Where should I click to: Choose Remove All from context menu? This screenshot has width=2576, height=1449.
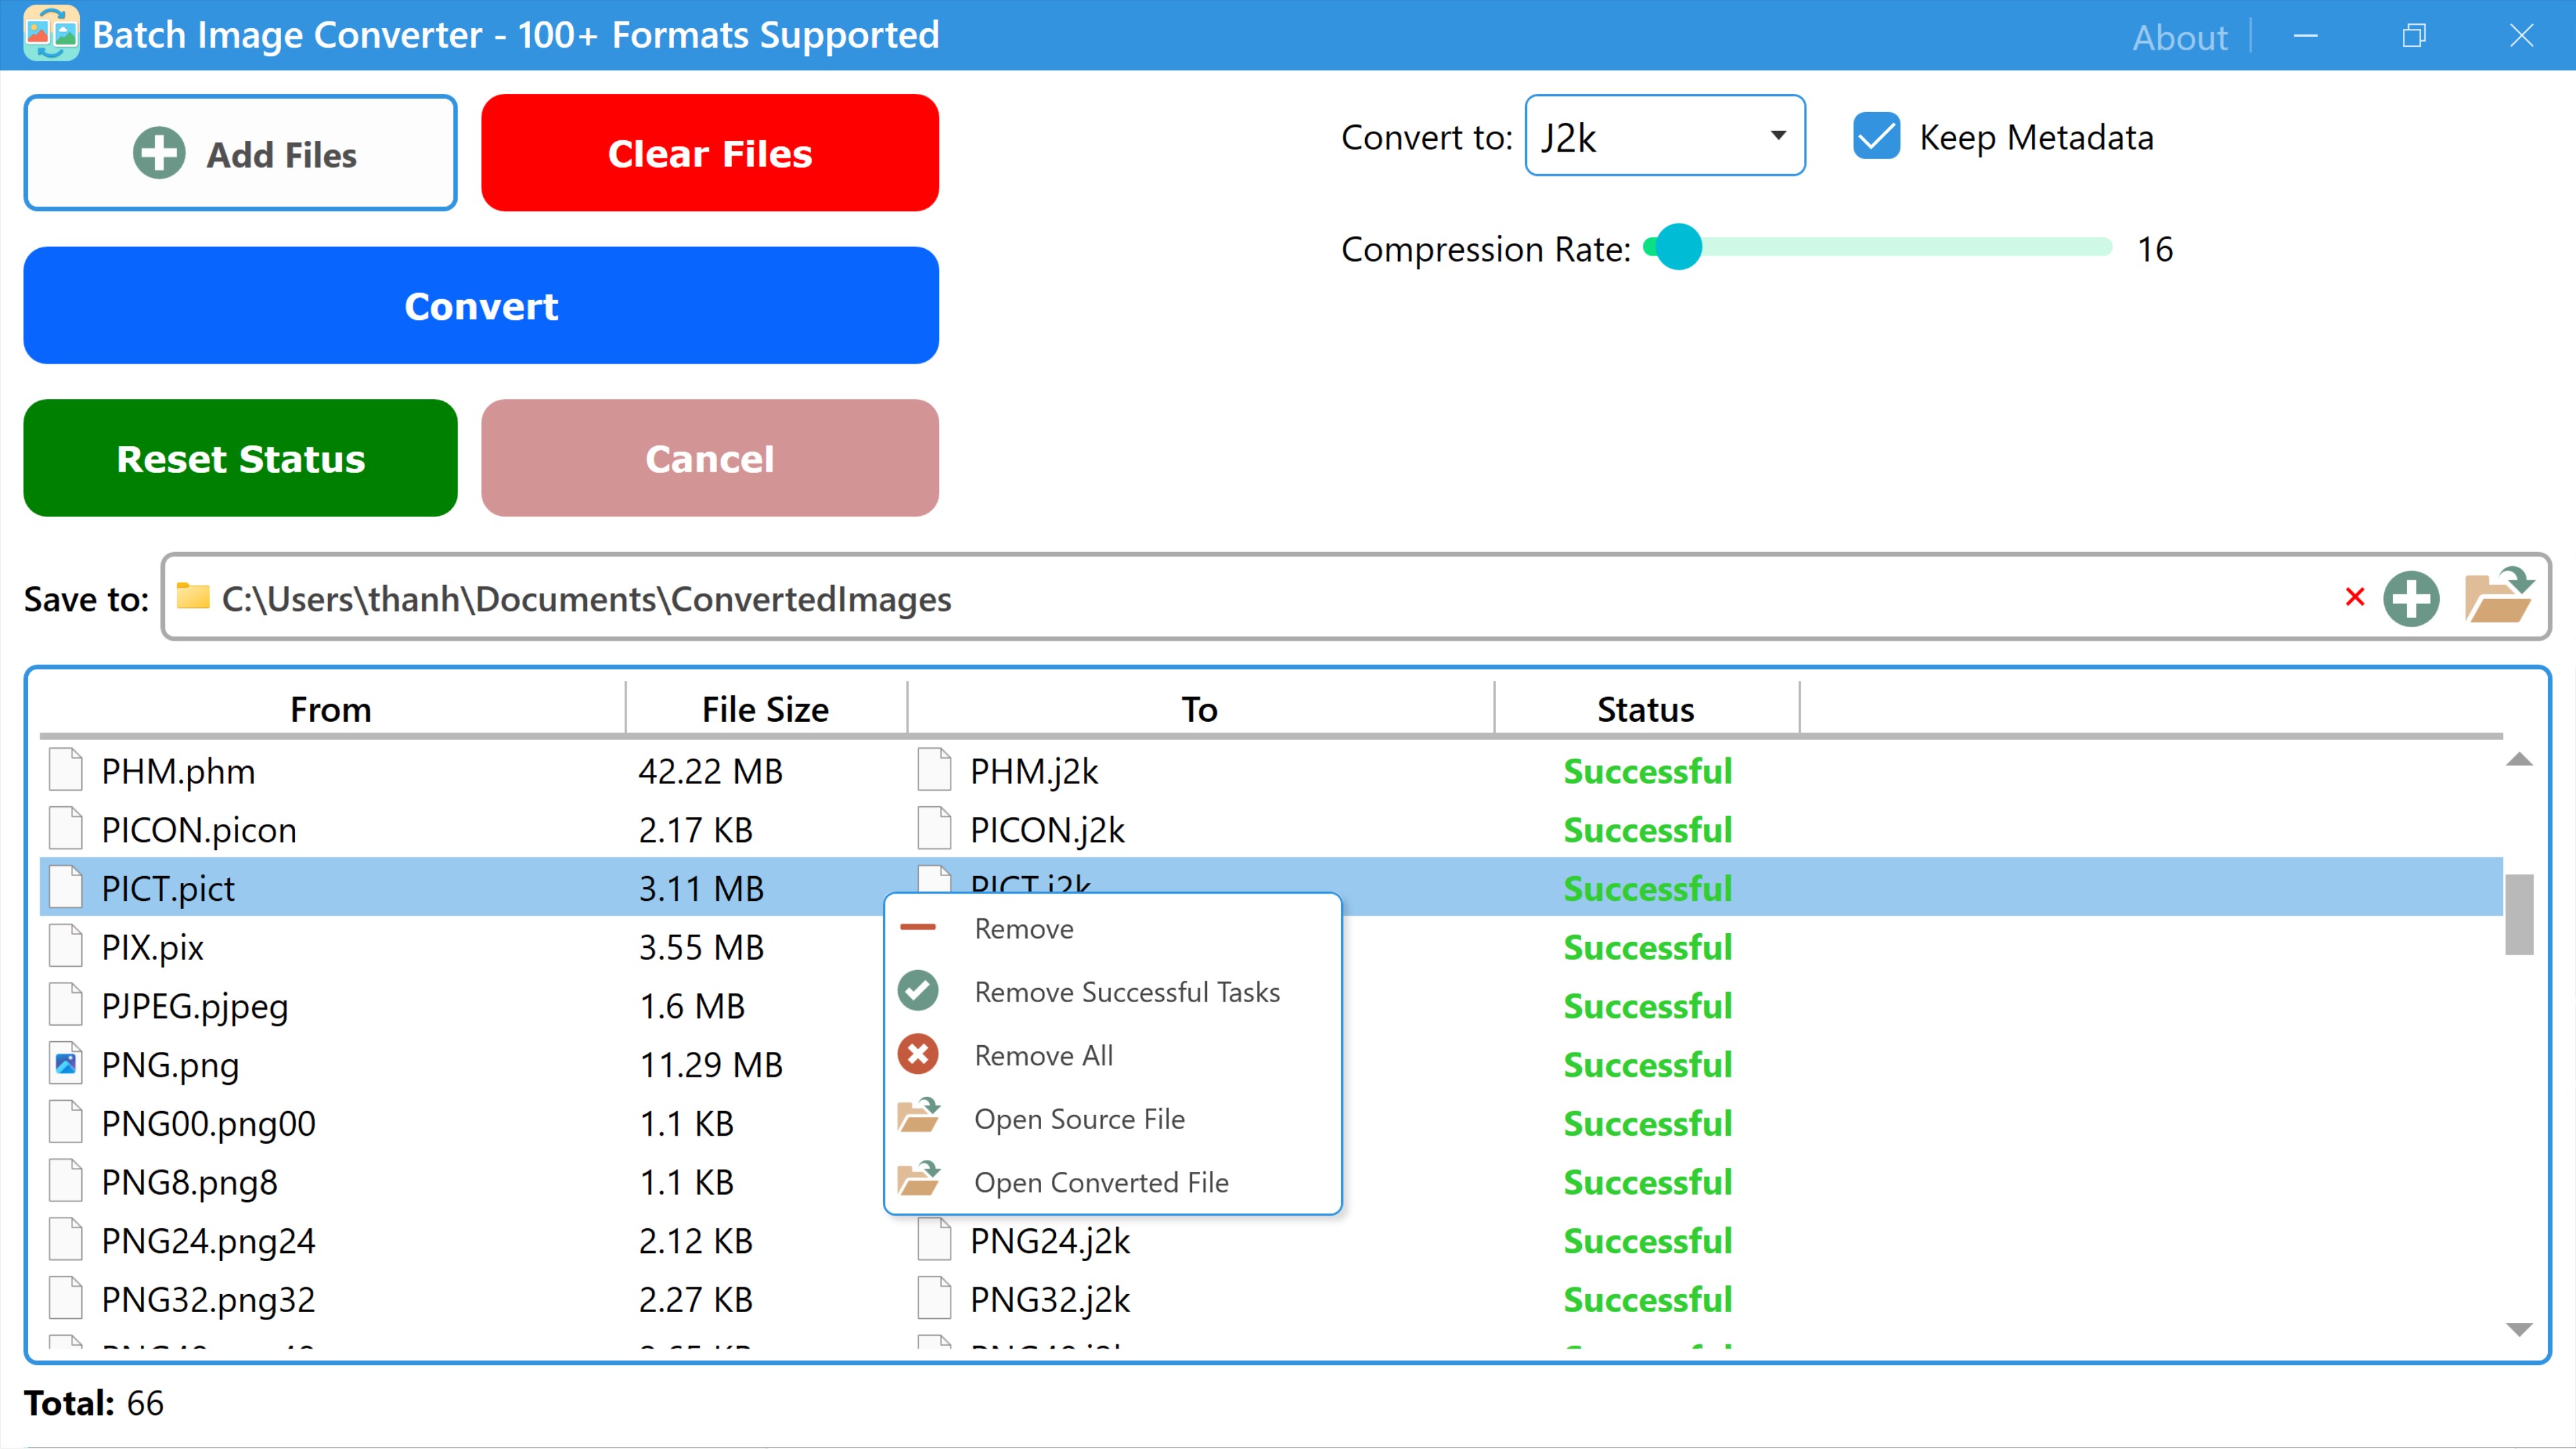[1112, 1055]
